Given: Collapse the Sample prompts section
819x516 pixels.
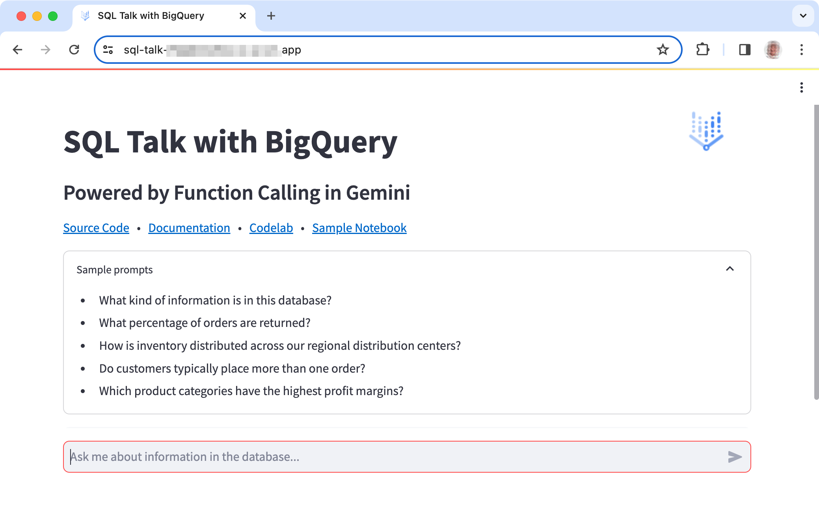Looking at the screenshot, I should coord(731,269).
